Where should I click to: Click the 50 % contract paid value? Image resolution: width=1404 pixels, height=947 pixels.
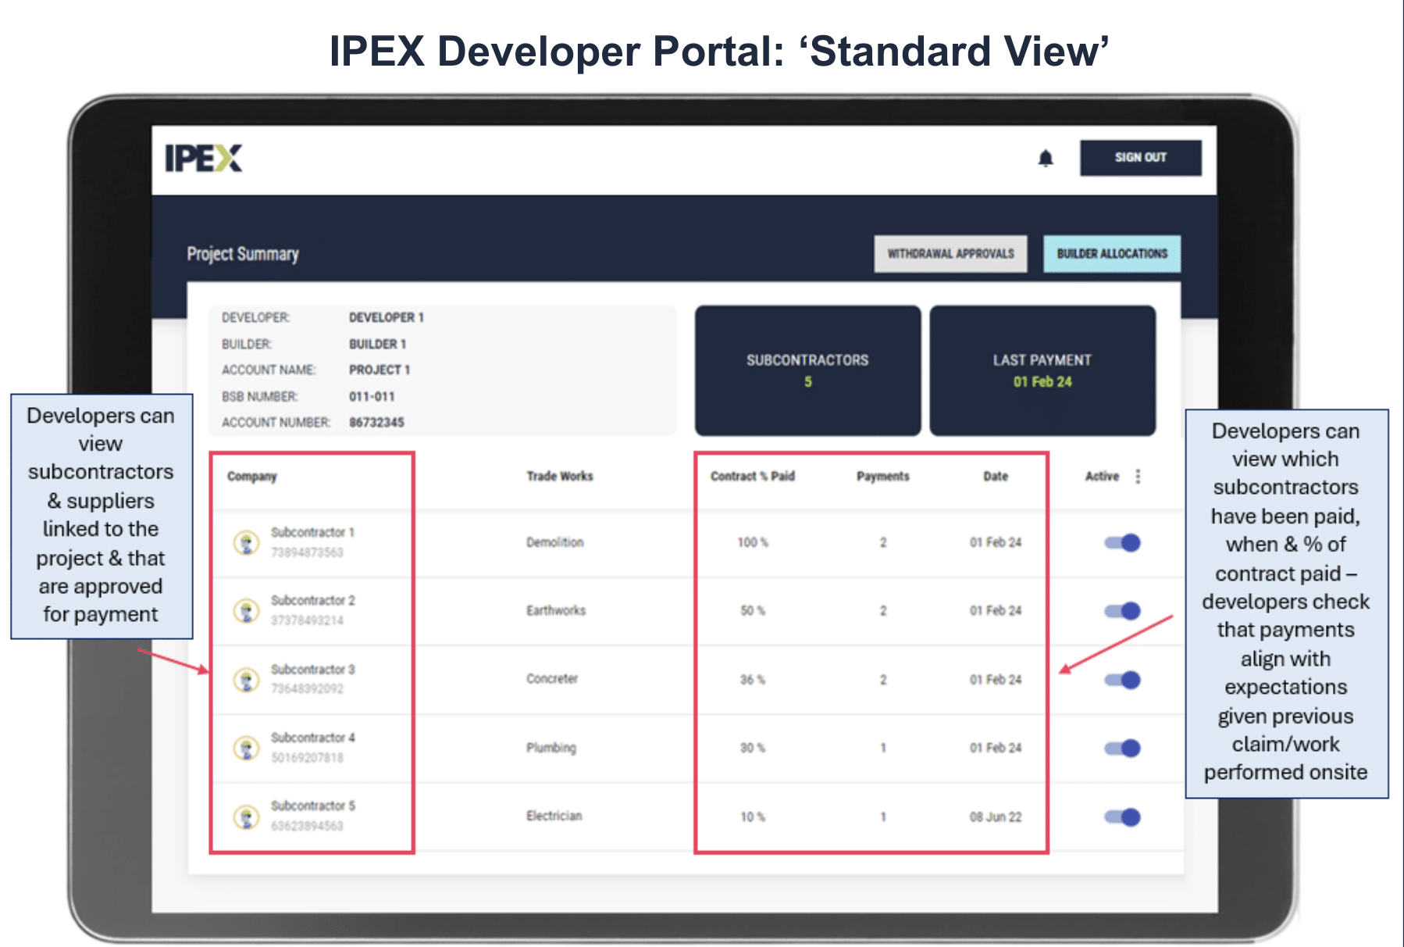pos(753,610)
